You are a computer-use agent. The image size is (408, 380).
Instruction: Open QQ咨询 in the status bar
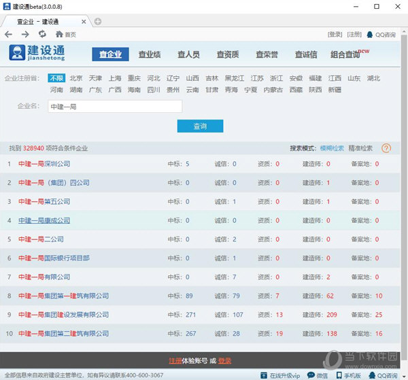coord(383,375)
